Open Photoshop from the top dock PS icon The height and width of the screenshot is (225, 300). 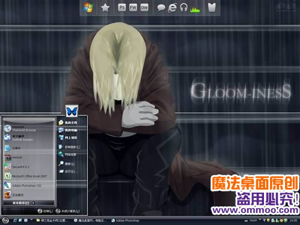point(122,8)
